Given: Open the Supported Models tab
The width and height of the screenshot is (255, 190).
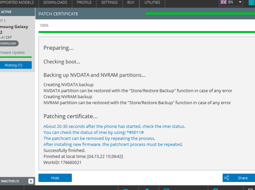Looking at the screenshot, I should tap(19, 3).
